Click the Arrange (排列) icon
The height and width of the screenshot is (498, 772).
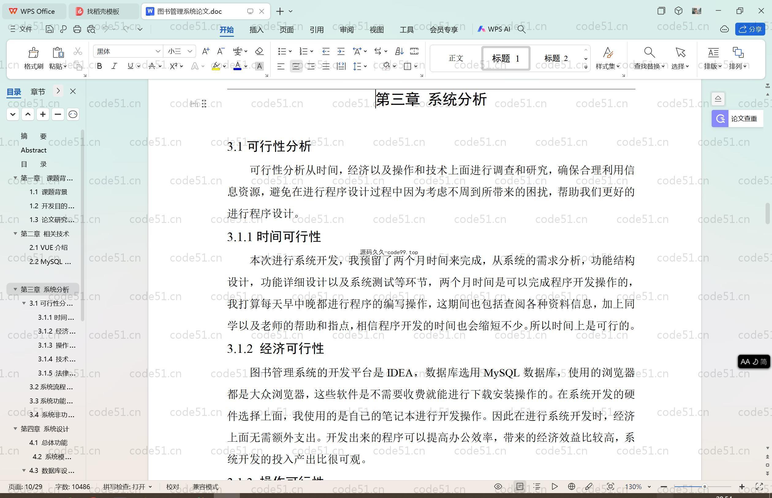(738, 52)
